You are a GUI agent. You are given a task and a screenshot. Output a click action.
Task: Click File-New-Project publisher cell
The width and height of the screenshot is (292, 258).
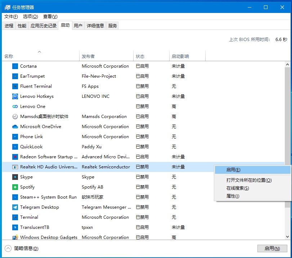[x=99, y=76]
